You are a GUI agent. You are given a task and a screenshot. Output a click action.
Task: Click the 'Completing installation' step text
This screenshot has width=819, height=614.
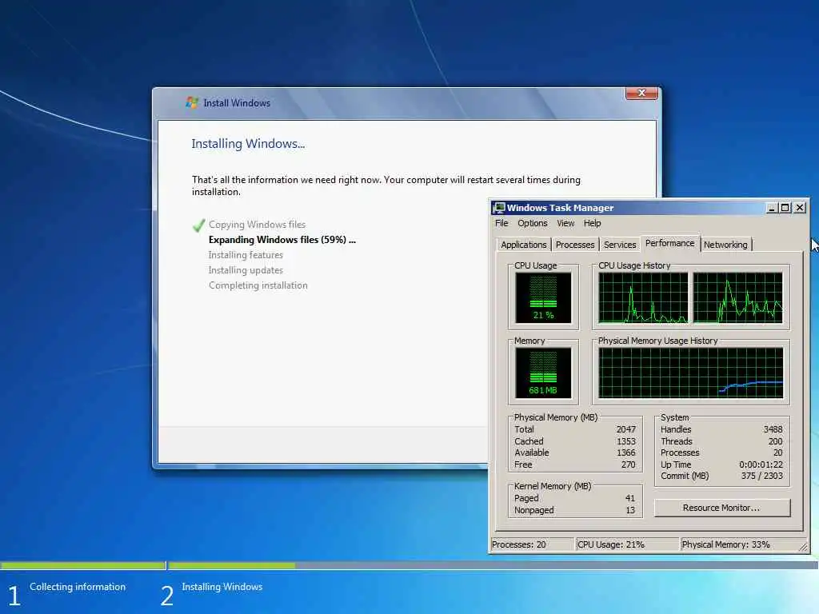[258, 285]
